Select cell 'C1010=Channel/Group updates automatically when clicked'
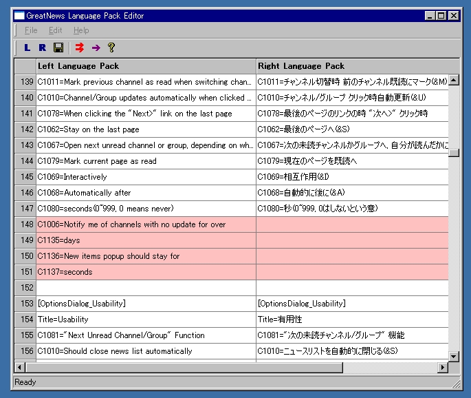The image size is (471, 398). [x=146, y=98]
